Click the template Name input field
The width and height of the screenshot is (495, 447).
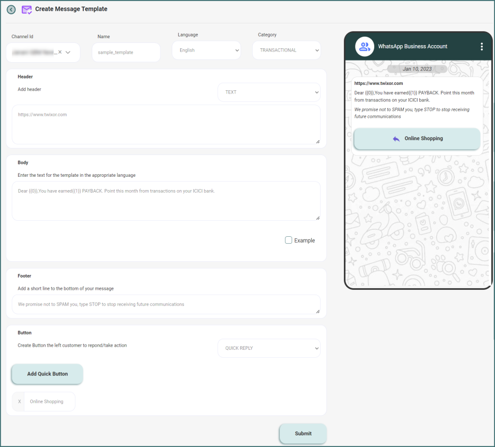click(x=126, y=53)
